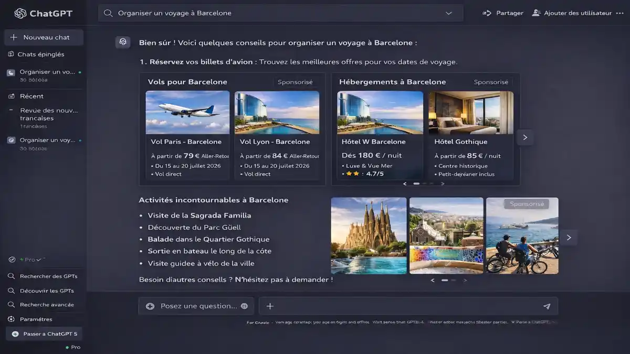Image resolution: width=630 pixels, height=354 pixels.
Task: Click the Paramètres gear icon
Action: click(x=10, y=319)
